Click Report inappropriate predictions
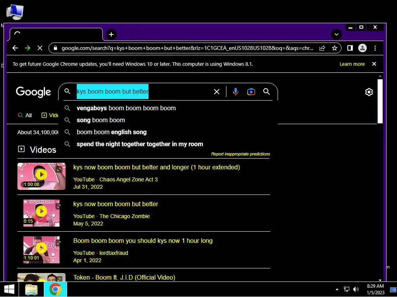Viewport: 397px width, 297px height. 240,154
